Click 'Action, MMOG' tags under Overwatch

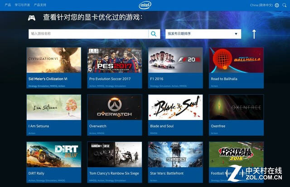[x=97, y=133]
